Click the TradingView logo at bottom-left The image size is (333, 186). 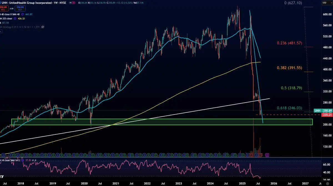(x=2, y=177)
